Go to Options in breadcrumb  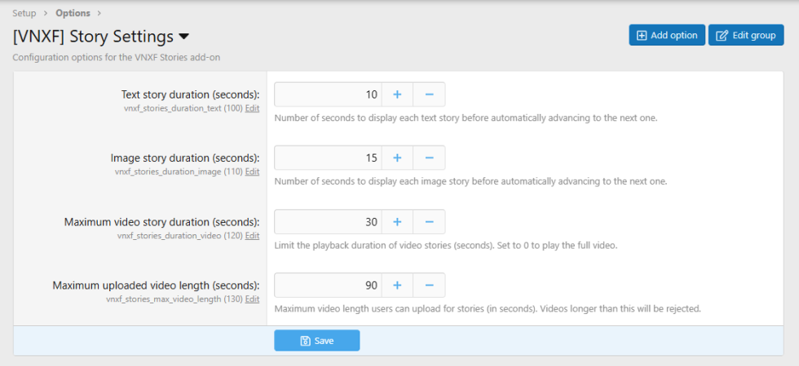(x=73, y=13)
